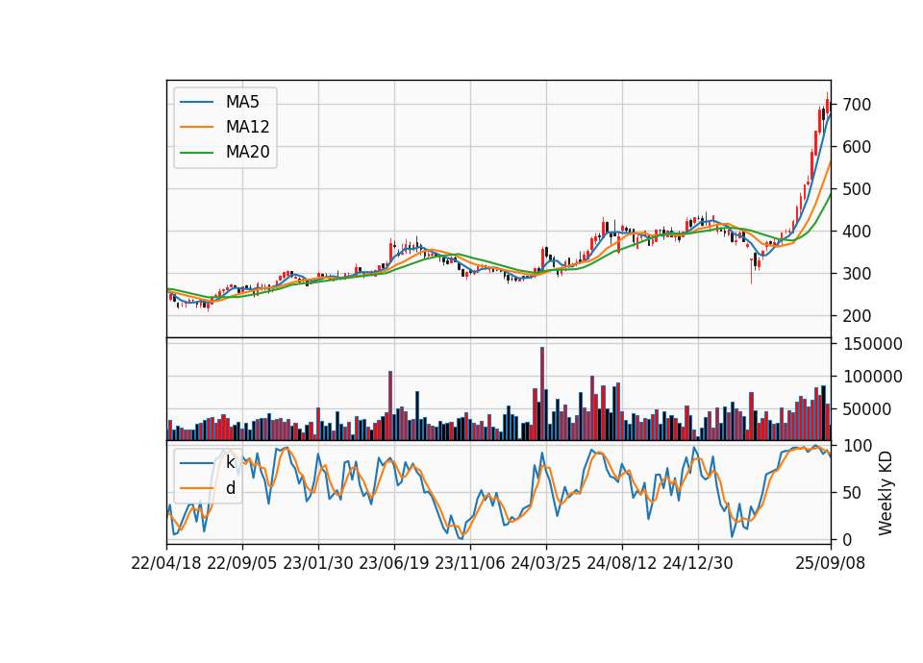The width and height of the screenshot is (923, 663).
Task: Click the 24/03/25 date tick label
Action: (546, 563)
